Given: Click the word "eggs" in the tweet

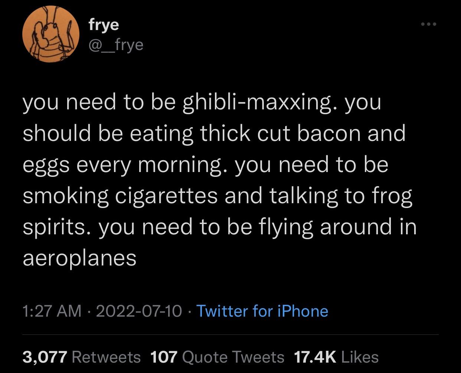Looking at the screenshot, I should (47, 165).
